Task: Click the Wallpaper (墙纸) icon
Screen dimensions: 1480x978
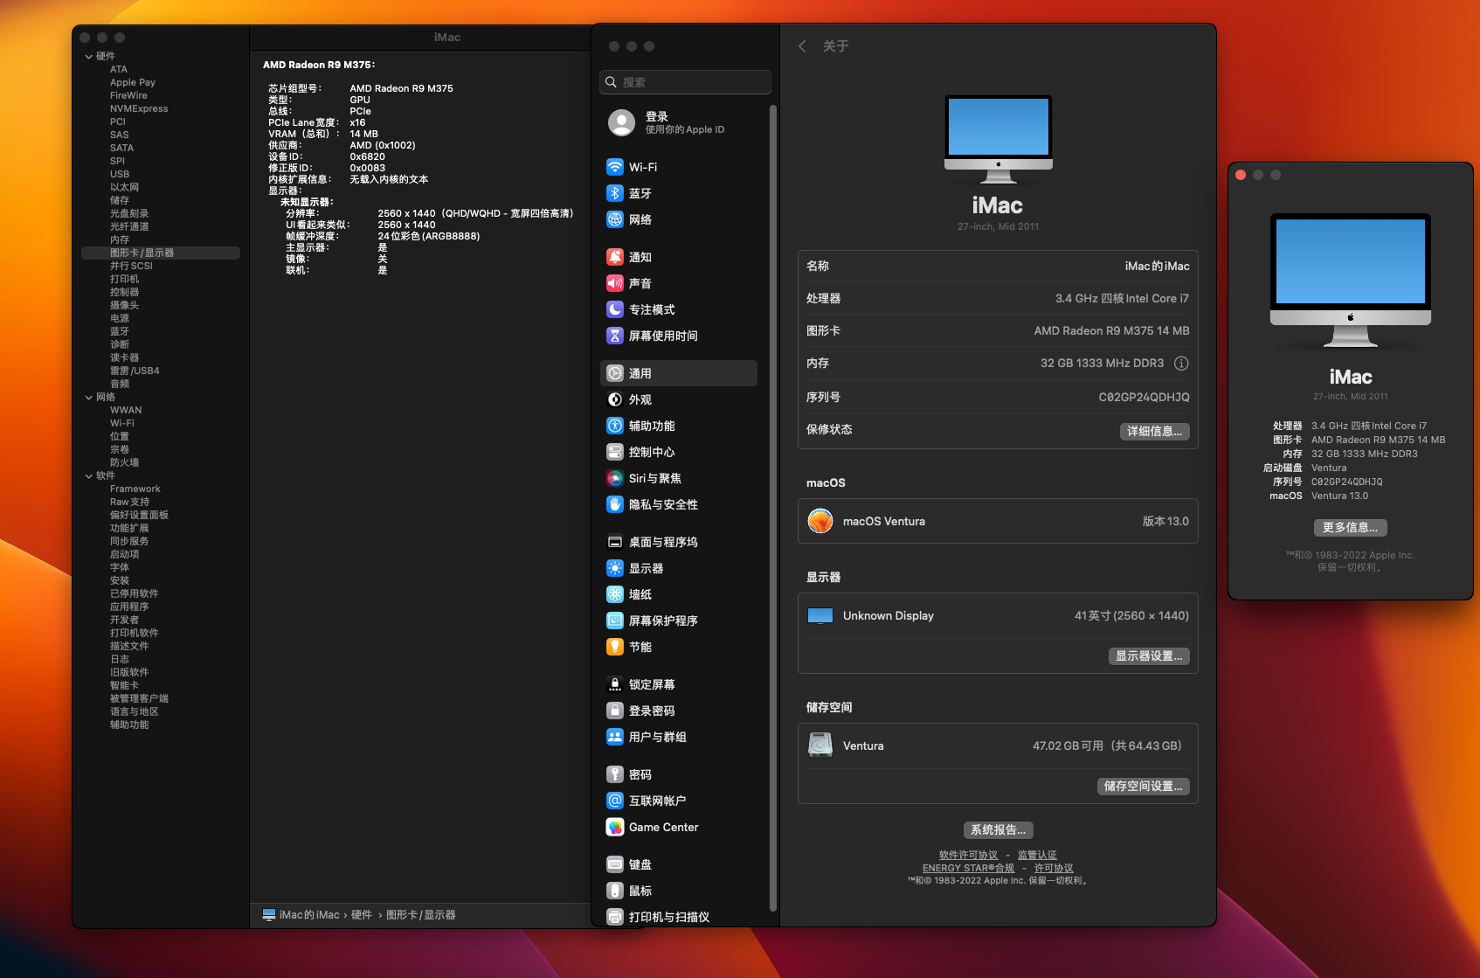Action: point(615,594)
